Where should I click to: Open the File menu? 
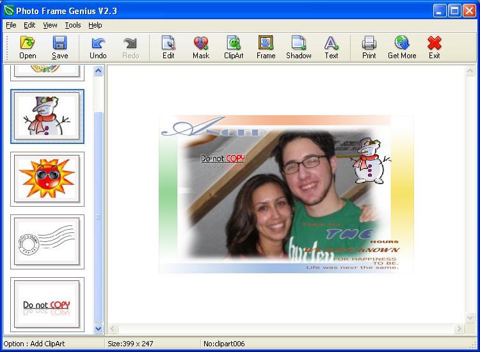pyautogui.click(x=11, y=25)
